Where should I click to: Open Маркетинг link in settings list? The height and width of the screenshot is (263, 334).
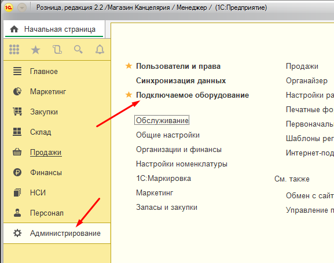pyautogui.click(x=155, y=193)
